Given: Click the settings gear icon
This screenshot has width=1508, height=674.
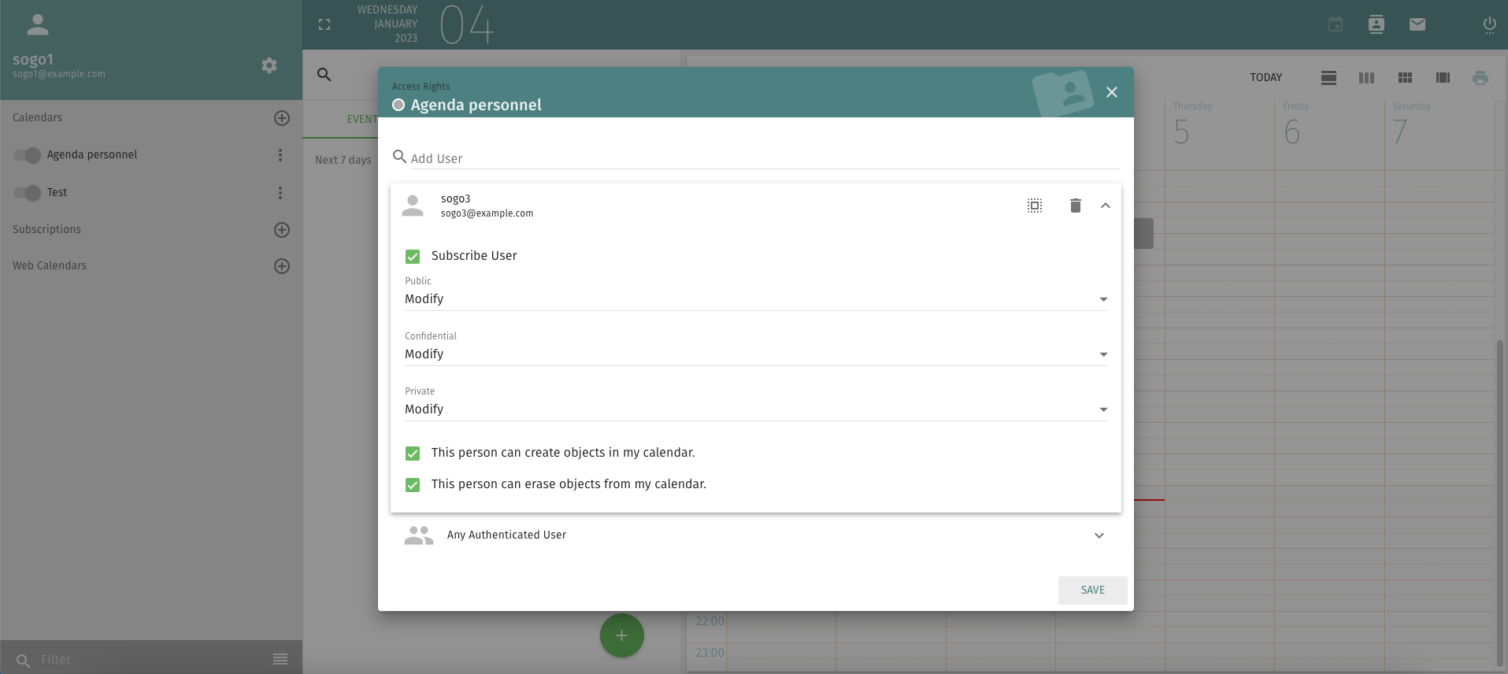Looking at the screenshot, I should click(x=269, y=65).
